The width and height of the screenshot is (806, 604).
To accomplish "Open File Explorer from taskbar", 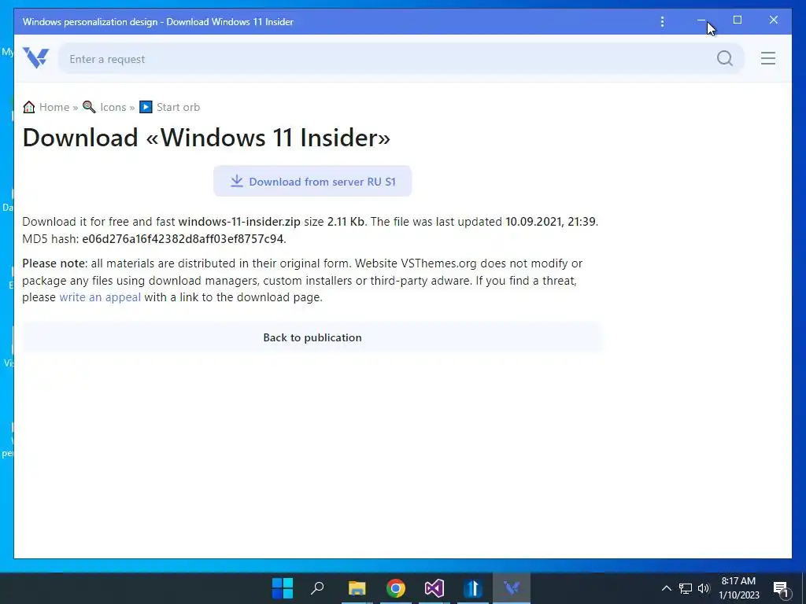I will (x=357, y=588).
